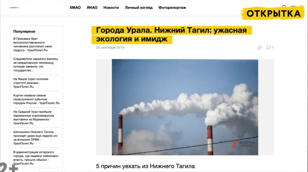Click the smoking chimneys article photo

185,107
